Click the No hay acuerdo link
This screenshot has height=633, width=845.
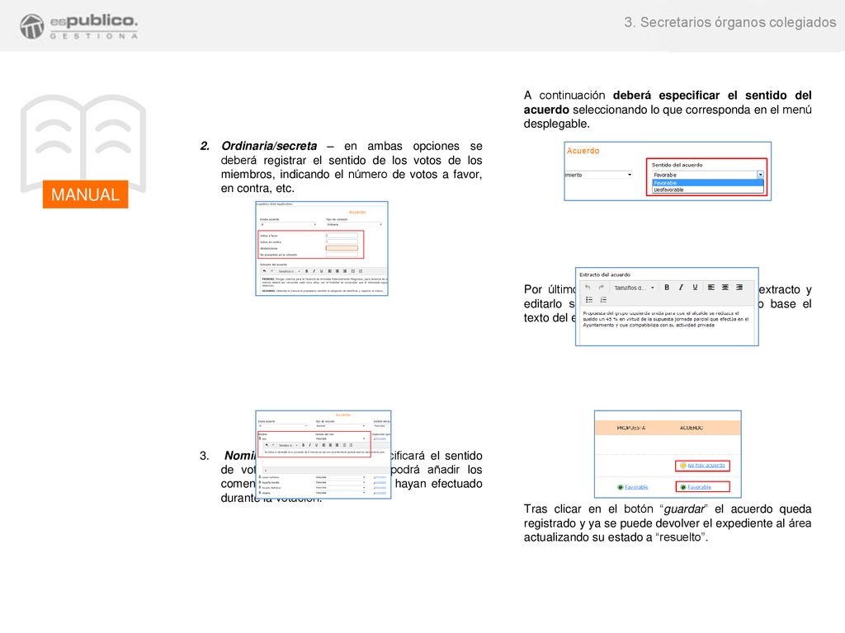point(706,465)
